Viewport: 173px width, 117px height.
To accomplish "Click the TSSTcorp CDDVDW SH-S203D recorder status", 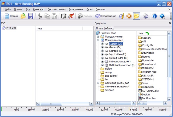I will pos(127,114).
